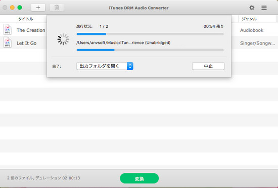Click the green 変換 convert button

click(139, 178)
